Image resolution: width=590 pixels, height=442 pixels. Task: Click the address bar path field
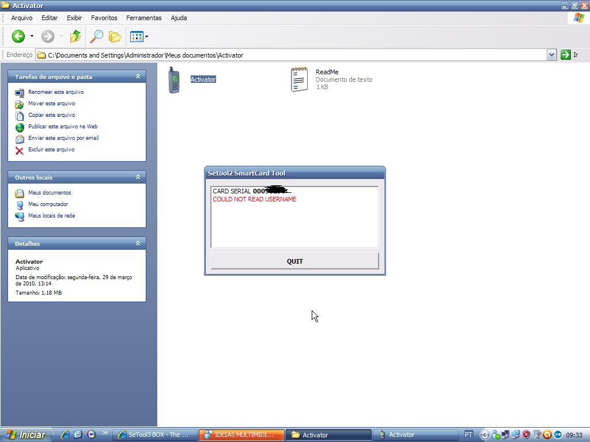[291, 55]
